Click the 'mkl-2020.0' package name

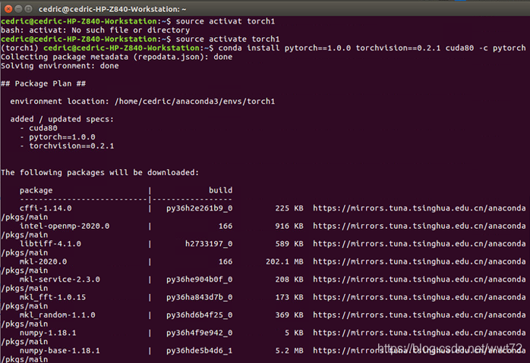tap(43, 261)
